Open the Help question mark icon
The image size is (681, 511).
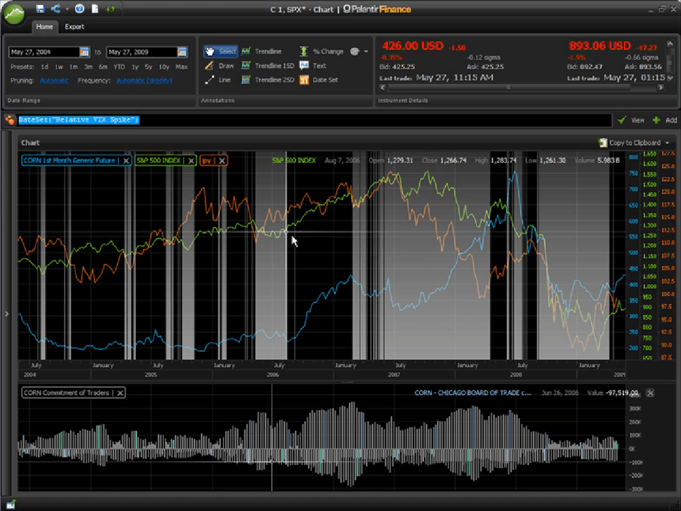[x=79, y=9]
